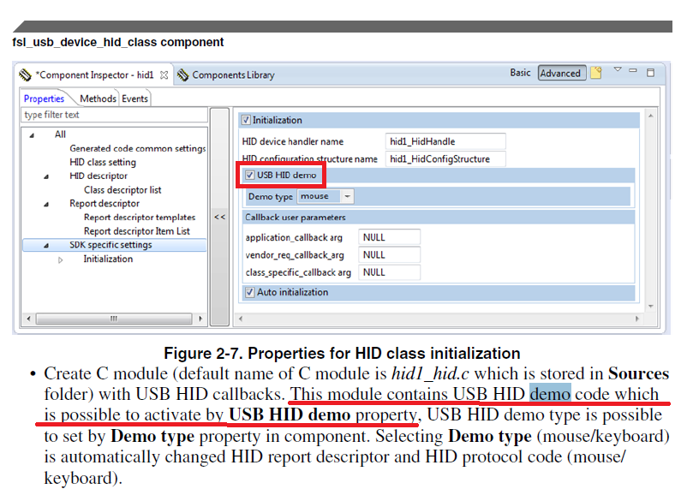Edit the class_specific_callback arg field
Viewport: 693px width, 489px height.
390,272
